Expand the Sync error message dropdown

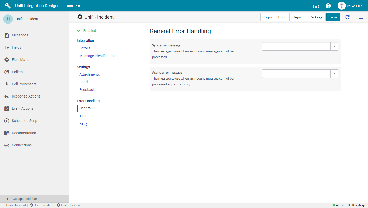(x=334, y=47)
